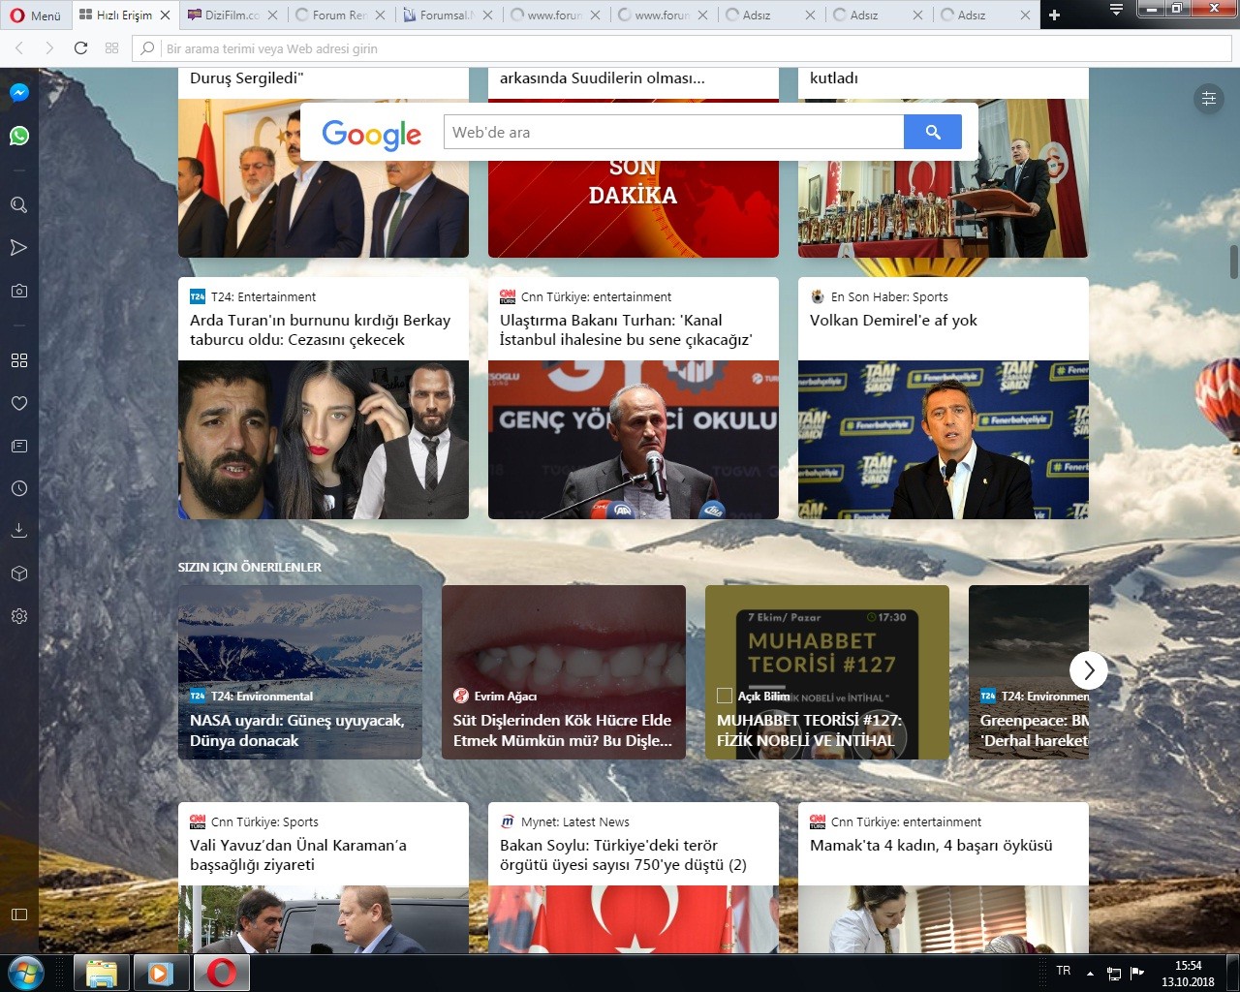
Task: Close the DiziFilm.co tab
Action: click(272, 15)
